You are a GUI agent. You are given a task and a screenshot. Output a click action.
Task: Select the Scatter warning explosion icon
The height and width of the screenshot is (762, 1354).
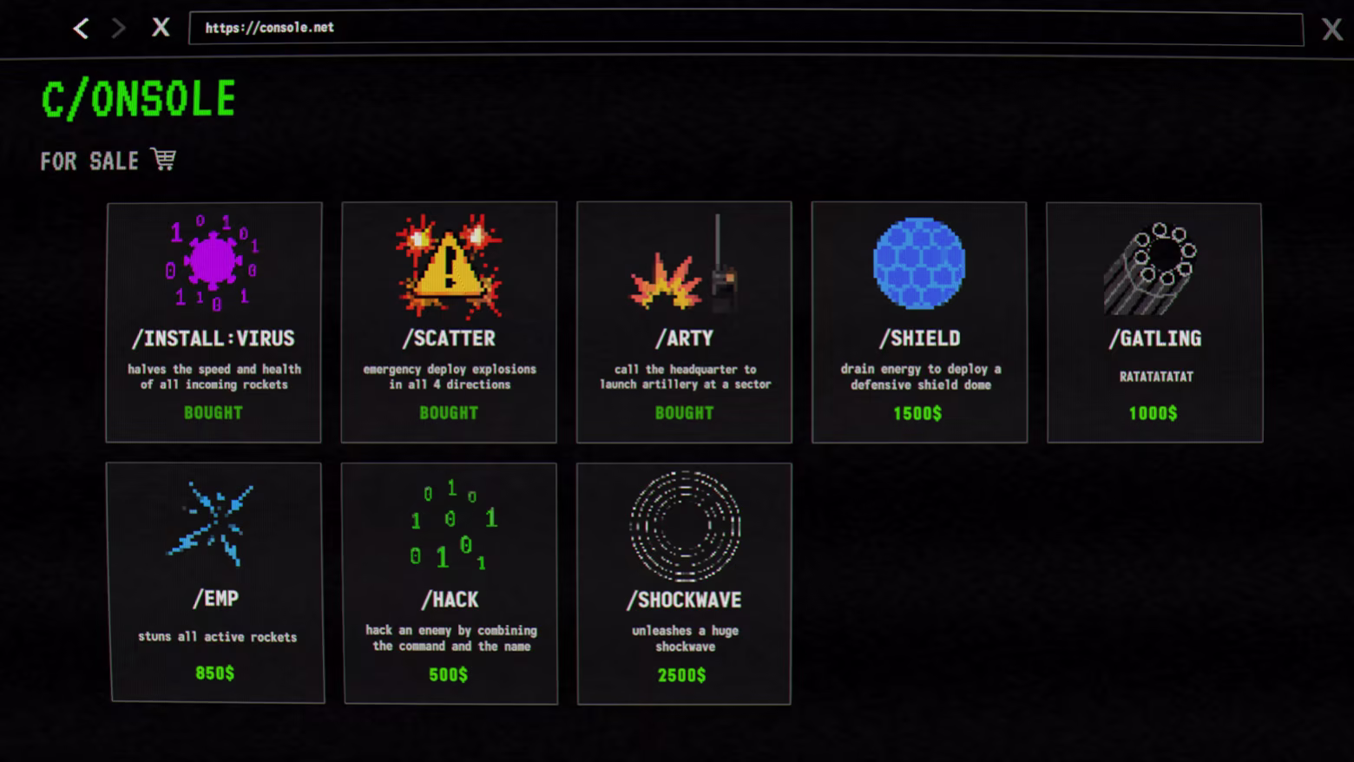pyautogui.click(x=449, y=264)
